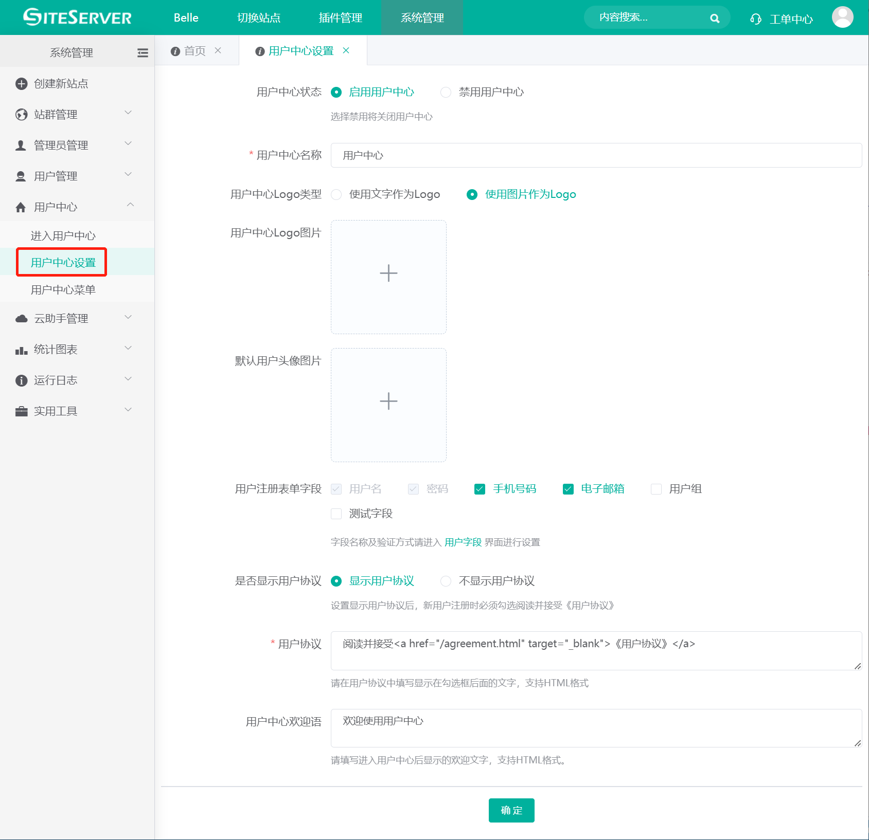Open the 插件管理 top menu
This screenshot has height=840, width=869.
click(340, 18)
